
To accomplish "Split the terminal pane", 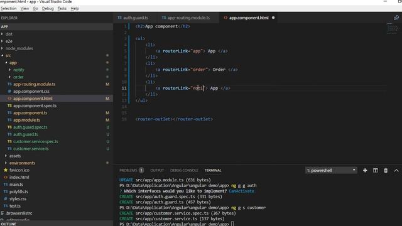I will tap(376, 170).
